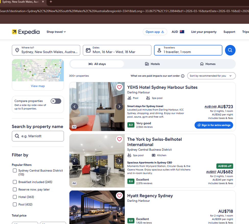This screenshot has height=224, width=249.
Task: Save The York by Swiss-Belhotel heart icon
Action: (x=120, y=139)
